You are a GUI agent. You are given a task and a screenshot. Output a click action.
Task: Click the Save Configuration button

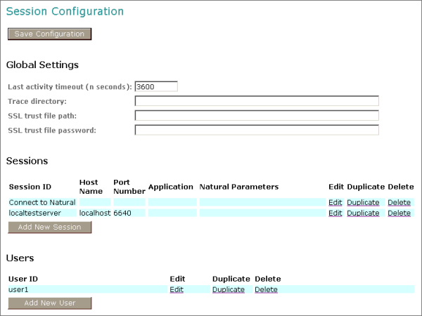point(49,34)
